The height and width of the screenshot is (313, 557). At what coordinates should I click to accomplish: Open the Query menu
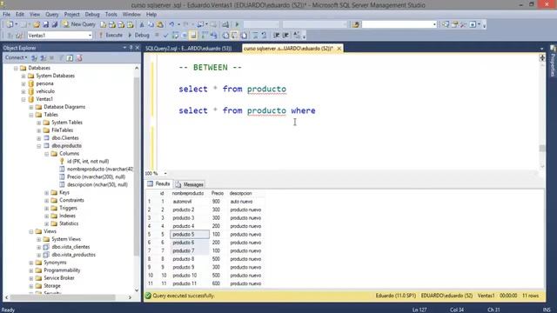[x=52, y=14]
